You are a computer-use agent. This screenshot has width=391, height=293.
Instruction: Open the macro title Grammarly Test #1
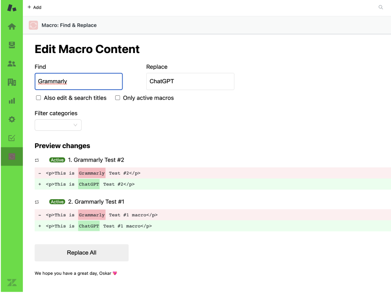99,202
